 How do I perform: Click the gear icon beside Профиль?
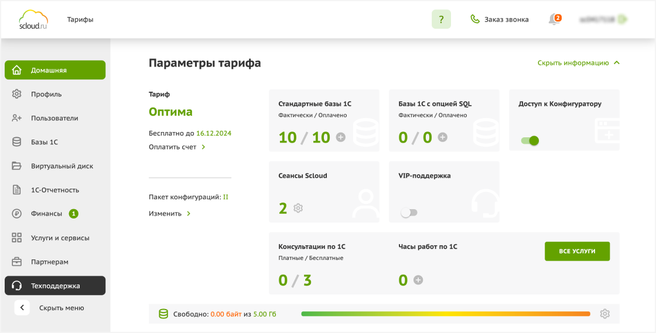(x=17, y=94)
